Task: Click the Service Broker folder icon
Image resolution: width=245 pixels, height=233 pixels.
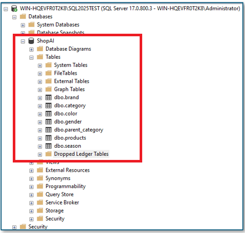Action: click(40, 202)
